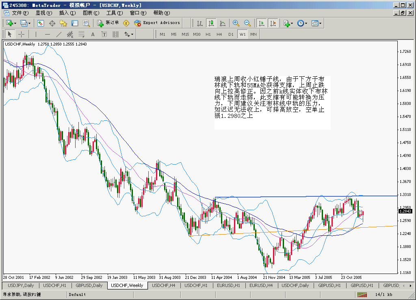Select the Text 'A' drawing tool
The width and height of the screenshot is (416, 300).
click(x=93, y=35)
